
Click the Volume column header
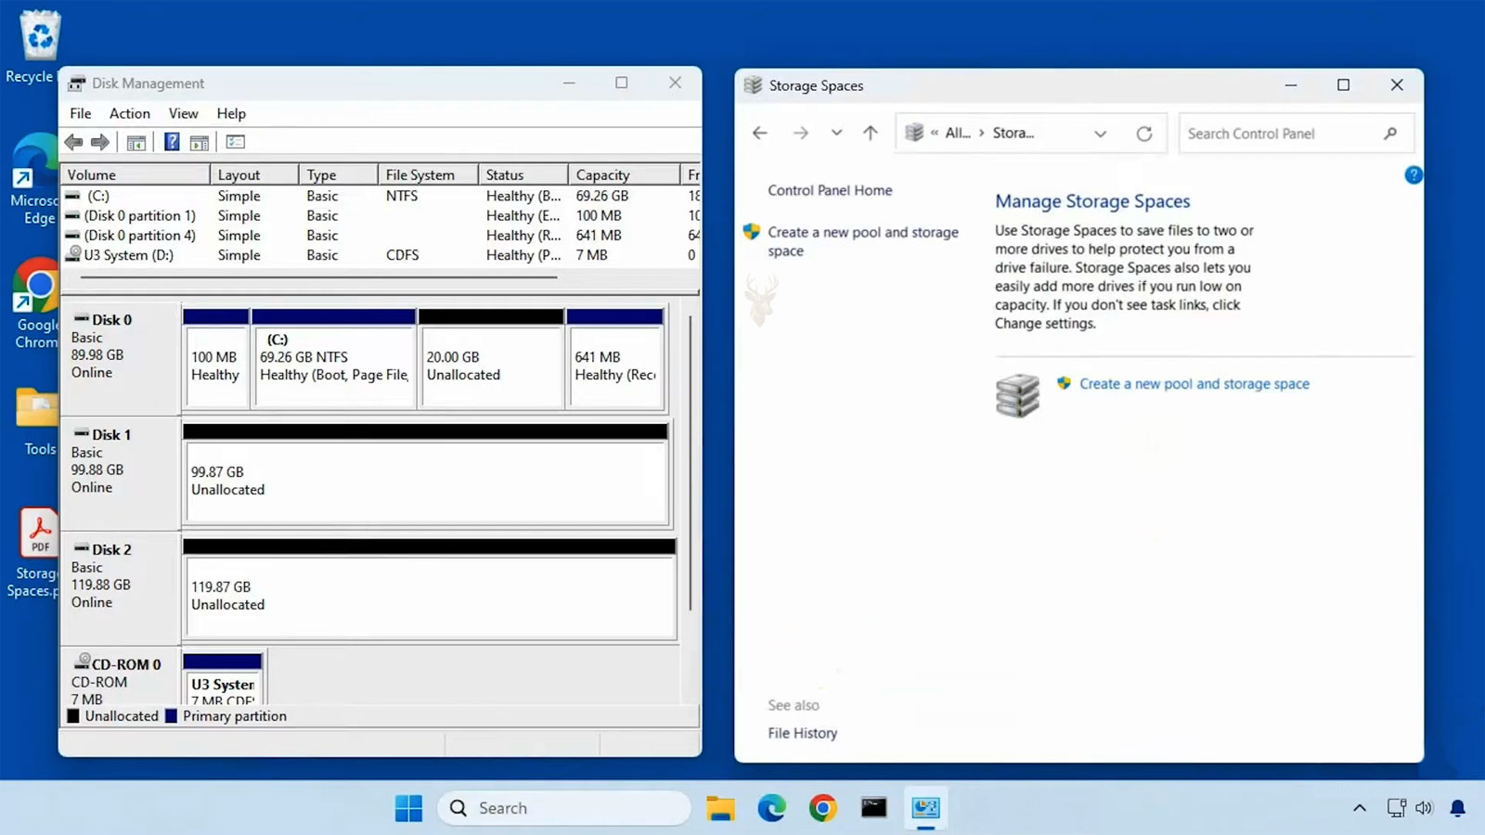136,174
